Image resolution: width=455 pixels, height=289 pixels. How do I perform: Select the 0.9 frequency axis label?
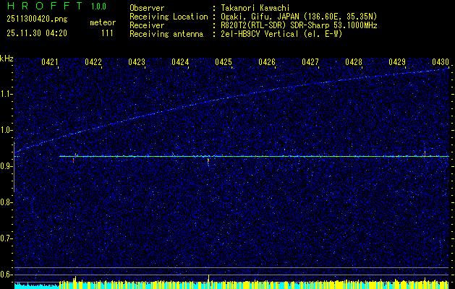(x=7, y=165)
